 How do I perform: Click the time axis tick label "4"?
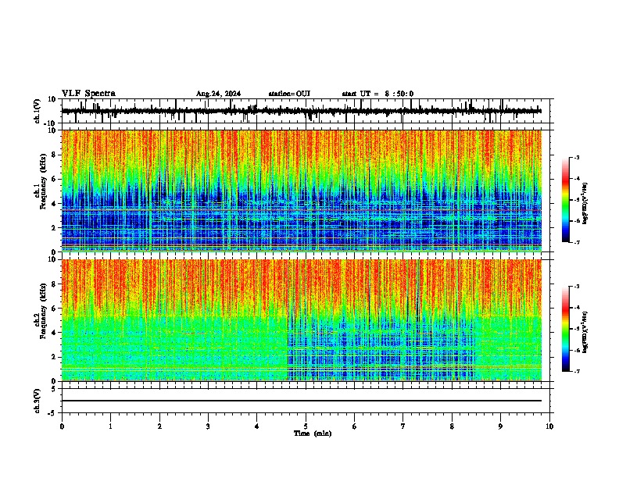tap(257, 426)
